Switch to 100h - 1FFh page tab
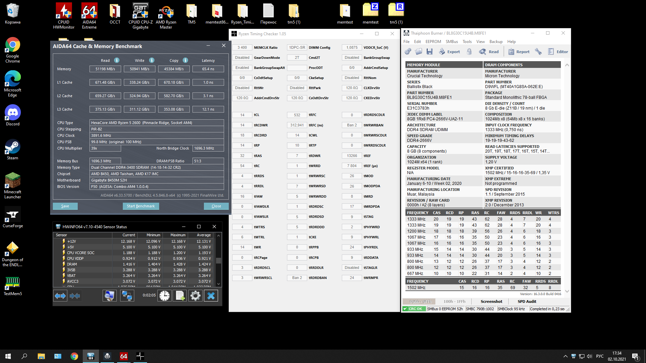 coord(454,301)
